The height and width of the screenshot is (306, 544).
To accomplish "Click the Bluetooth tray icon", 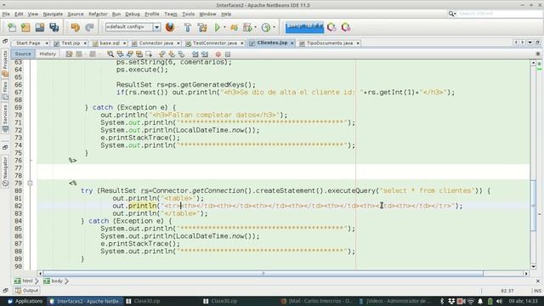I will (442, 301).
